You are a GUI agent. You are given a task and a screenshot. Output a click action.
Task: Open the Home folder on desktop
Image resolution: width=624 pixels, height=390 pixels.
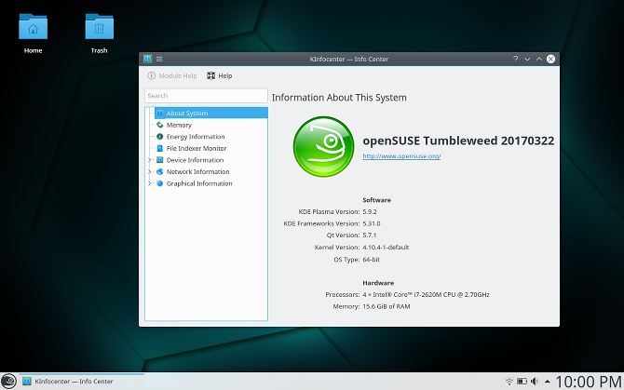point(33,34)
